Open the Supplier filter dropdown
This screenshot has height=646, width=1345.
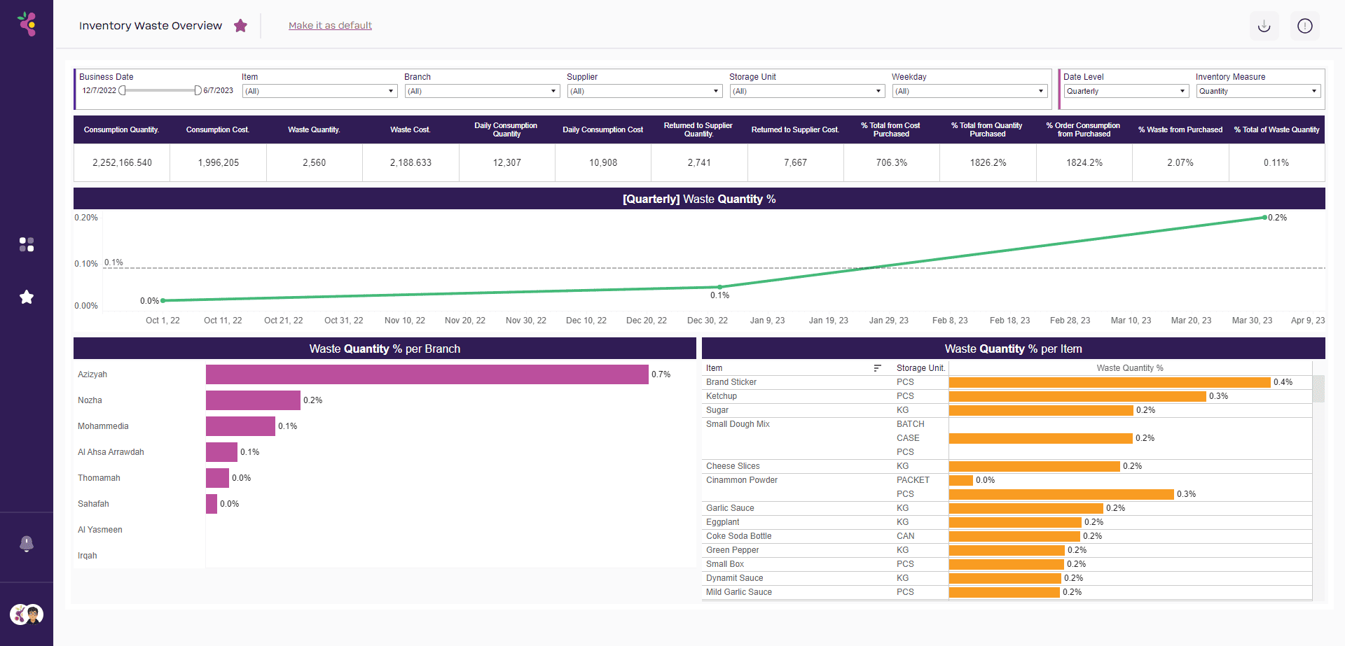click(x=644, y=91)
